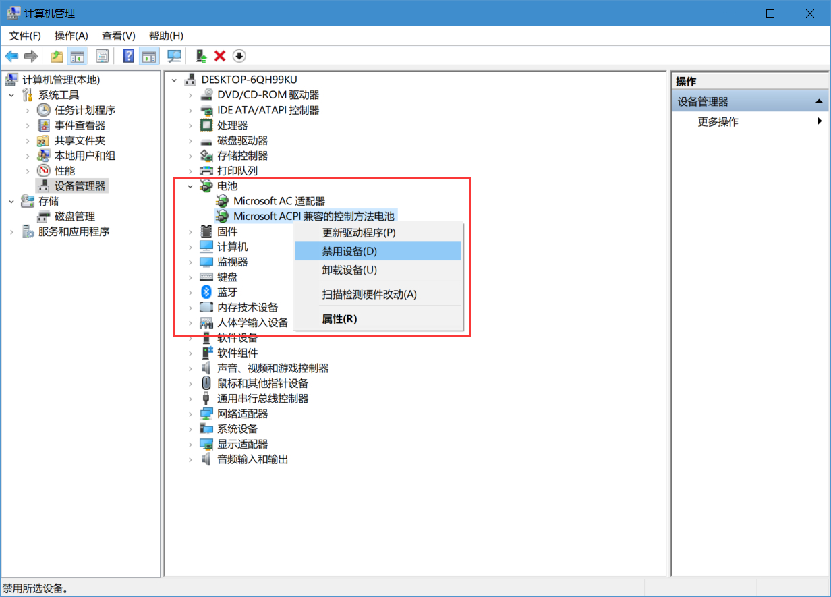Click the Forward navigation arrow
Image resolution: width=831 pixels, height=597 pixels.
pos(30,55)
